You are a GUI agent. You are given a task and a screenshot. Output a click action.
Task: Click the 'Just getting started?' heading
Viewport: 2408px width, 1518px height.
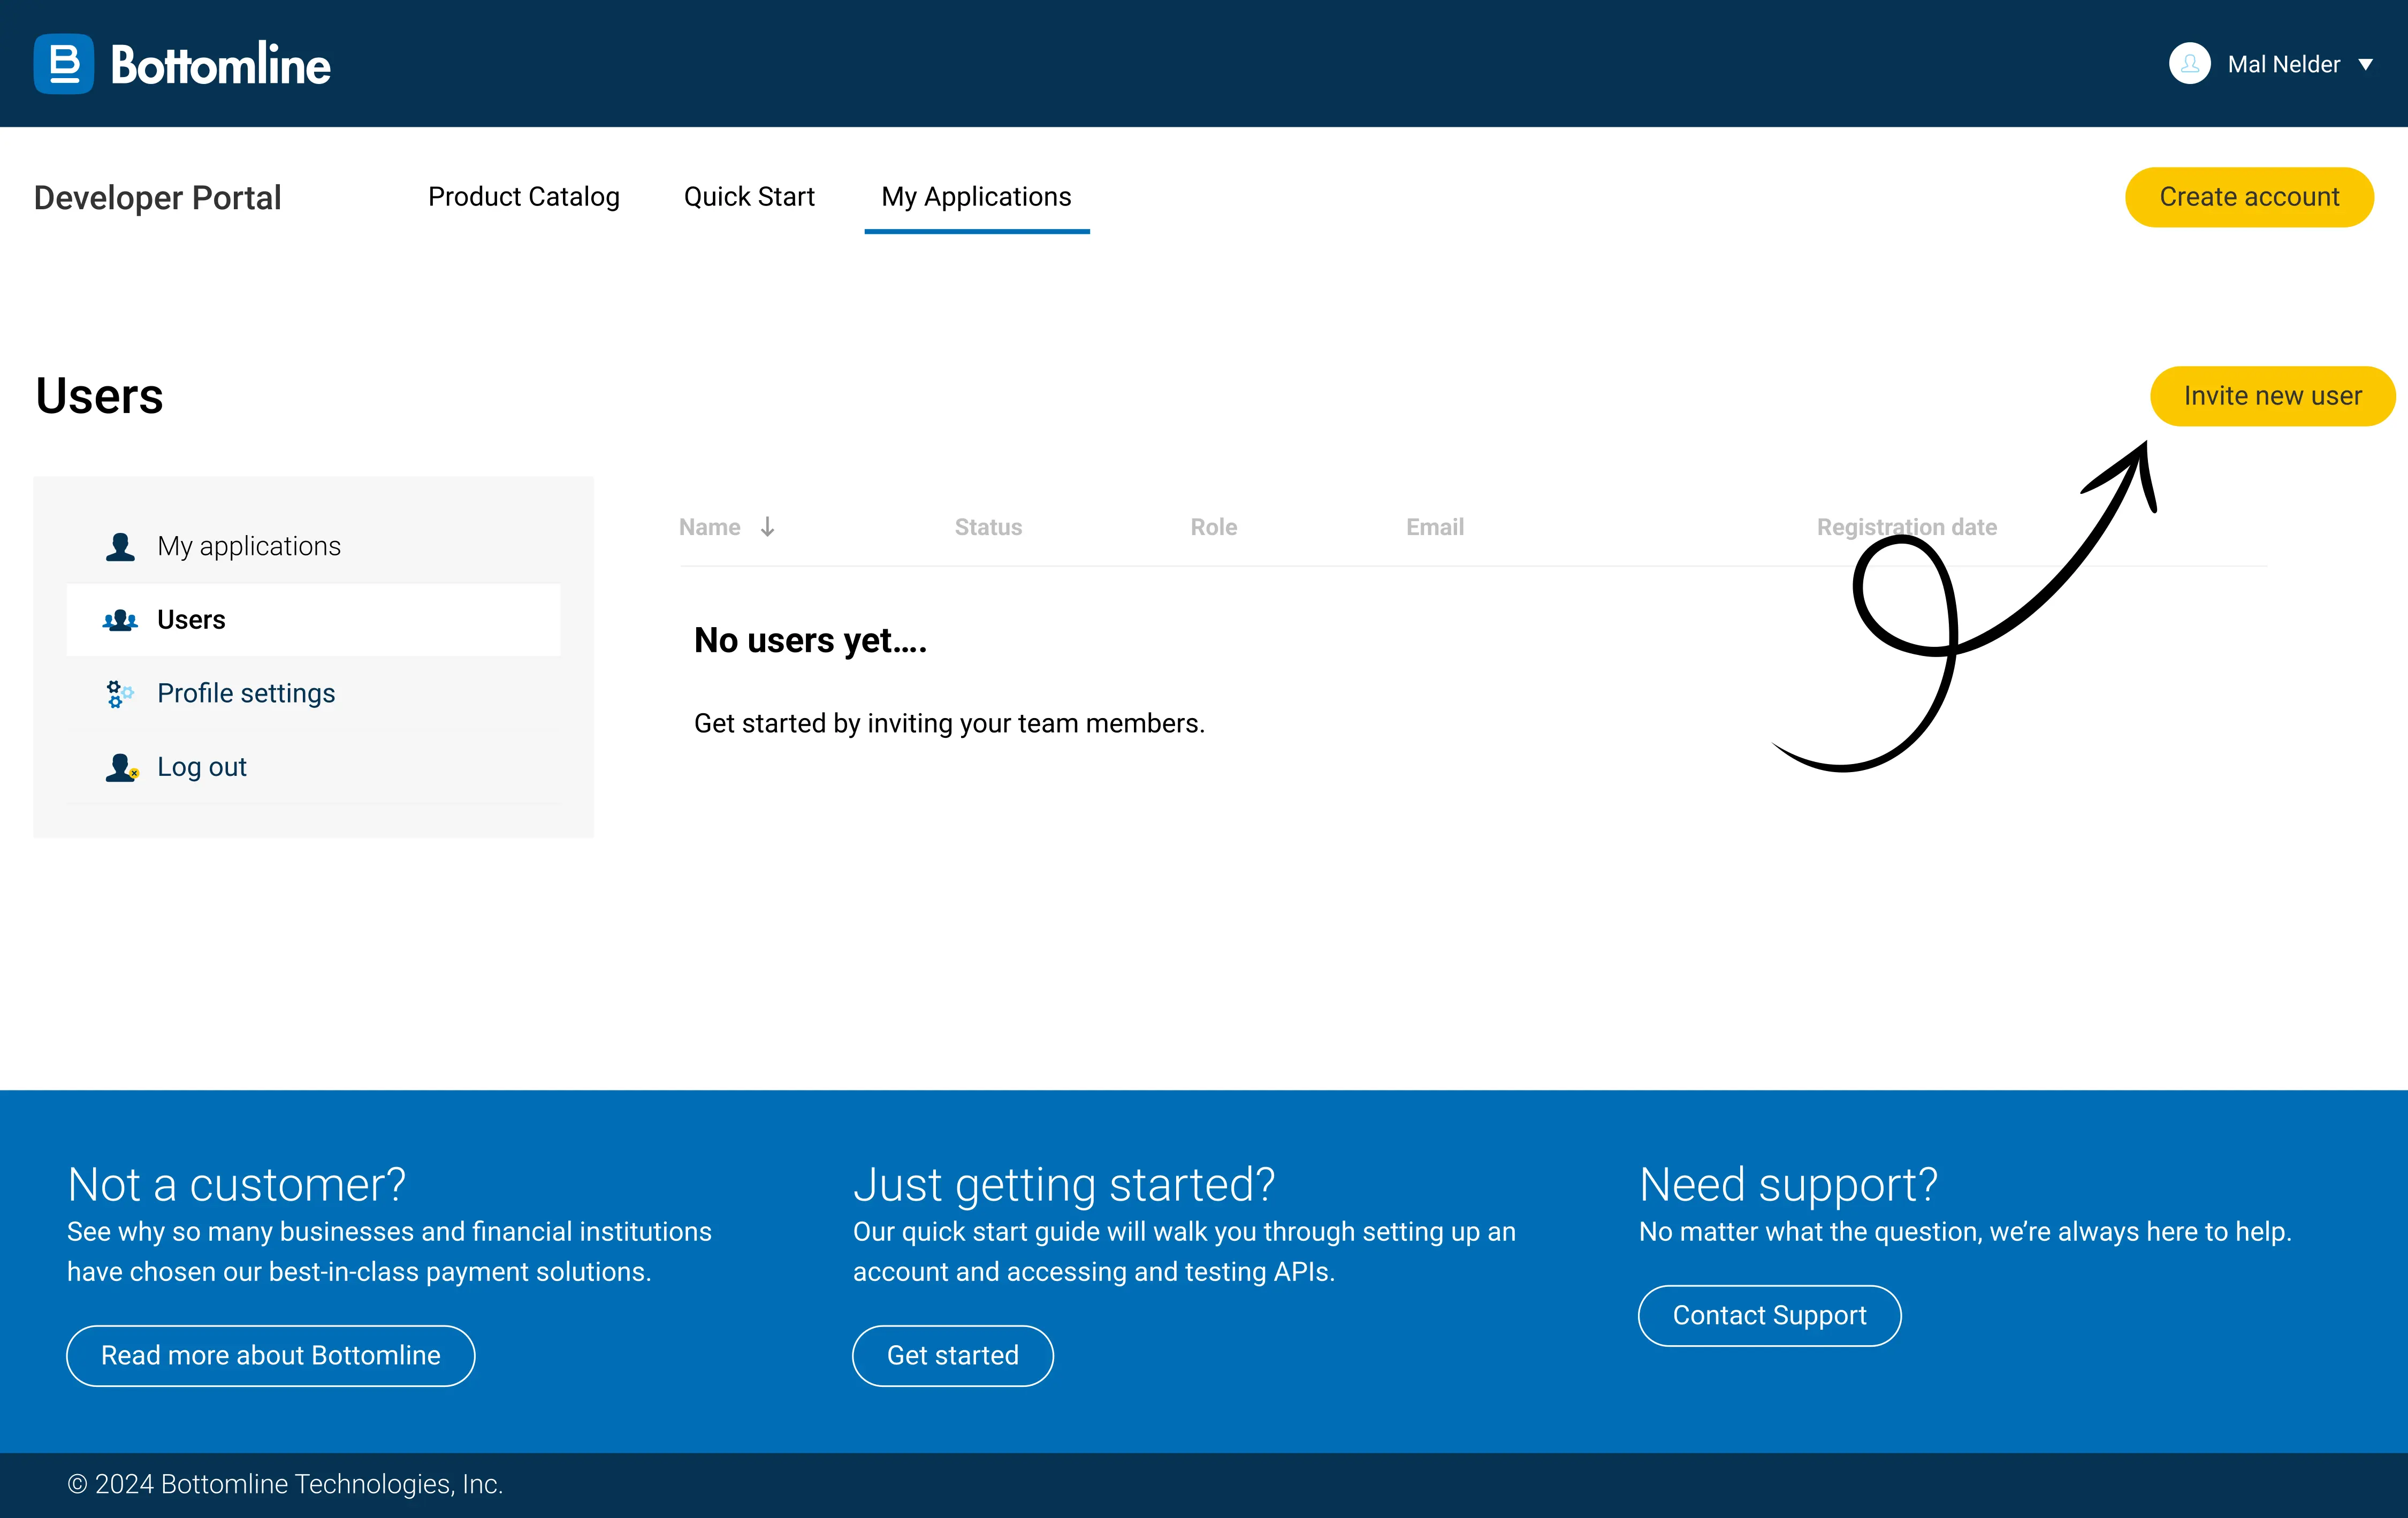click(1064, 1185)
